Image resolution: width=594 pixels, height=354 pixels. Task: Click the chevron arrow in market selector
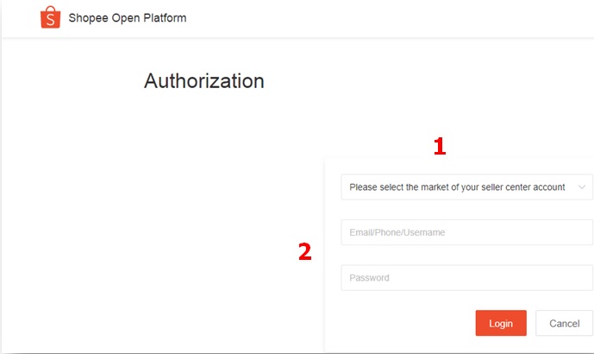pos(581,187)
